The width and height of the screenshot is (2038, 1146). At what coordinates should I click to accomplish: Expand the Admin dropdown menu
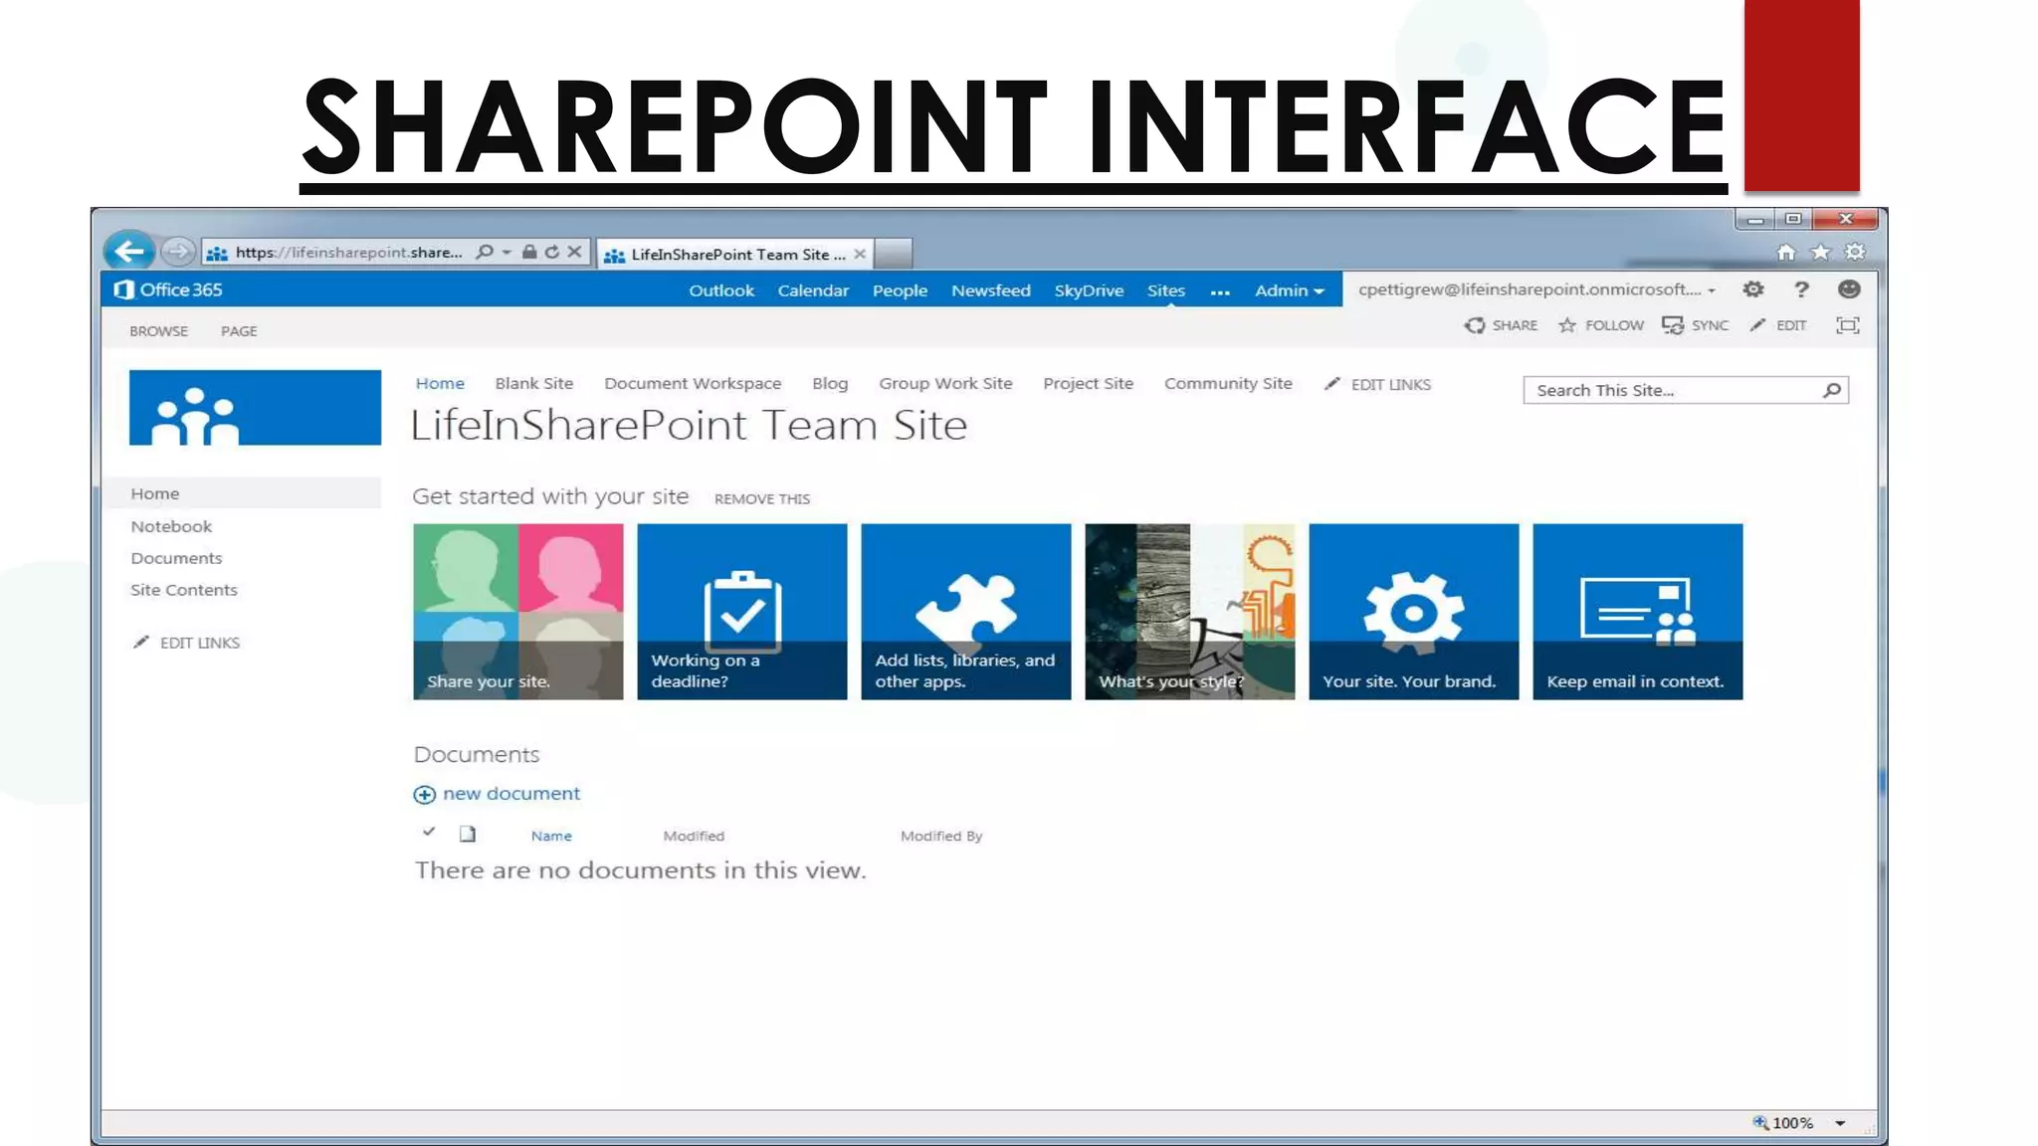click(x=1289, y=290)
